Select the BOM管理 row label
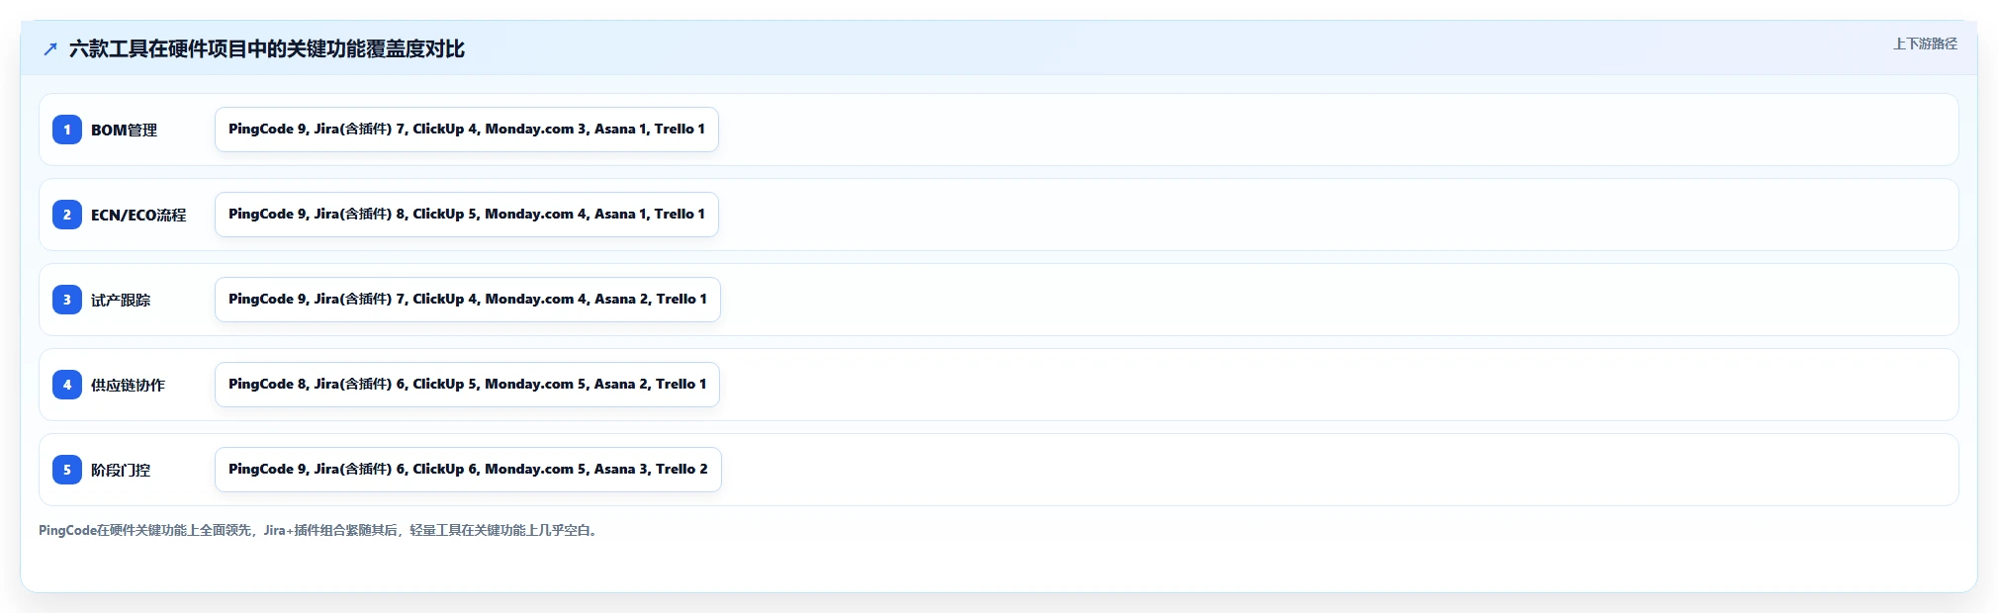 124,131
